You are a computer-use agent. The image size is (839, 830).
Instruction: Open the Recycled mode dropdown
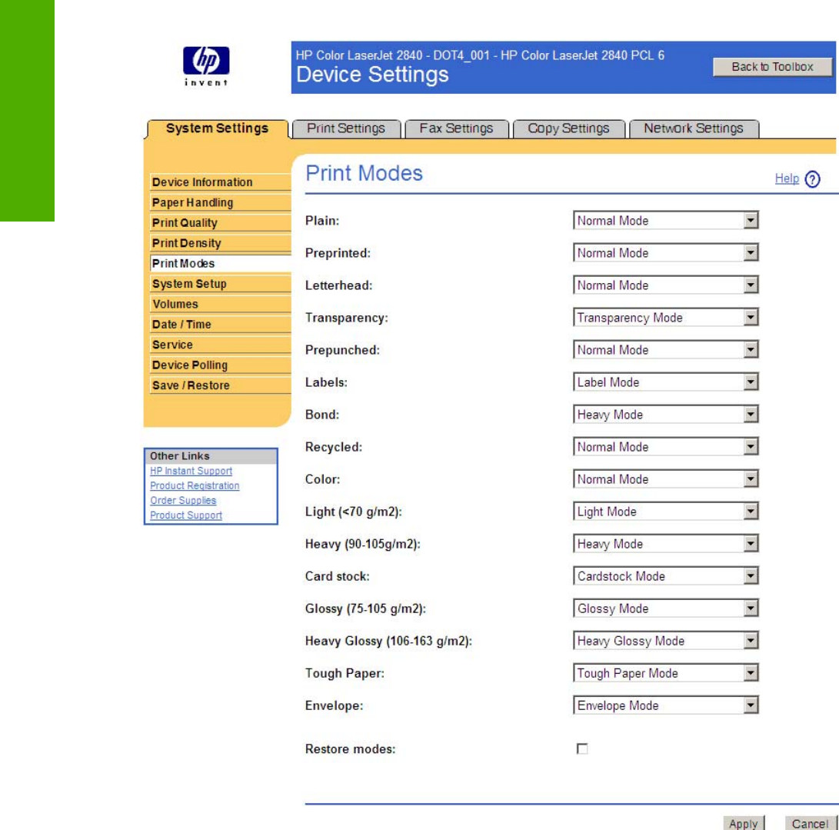(666, 447)
